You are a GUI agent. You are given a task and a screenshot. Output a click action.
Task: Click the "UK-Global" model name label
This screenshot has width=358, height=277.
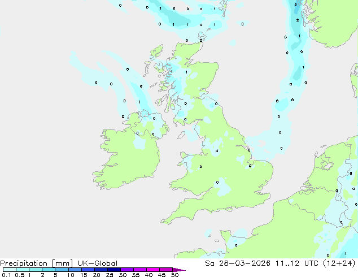coord(98,263)
